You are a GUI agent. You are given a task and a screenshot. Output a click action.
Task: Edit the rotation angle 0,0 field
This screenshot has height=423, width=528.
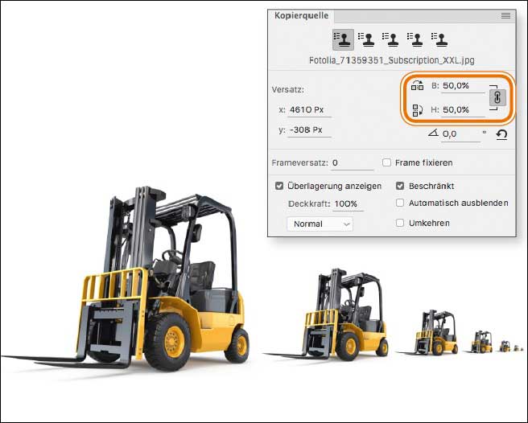coord(460,134)
